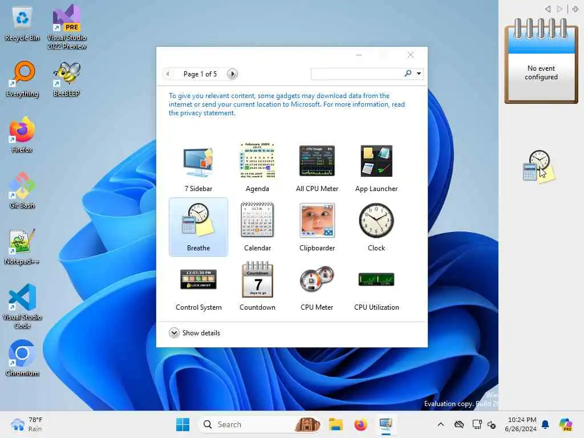
Task: Click the Countdown gadget on sidebar
Action: (x=541, y=60)
